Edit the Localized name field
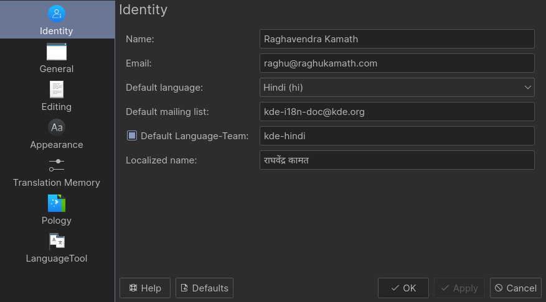 point(397,160)
